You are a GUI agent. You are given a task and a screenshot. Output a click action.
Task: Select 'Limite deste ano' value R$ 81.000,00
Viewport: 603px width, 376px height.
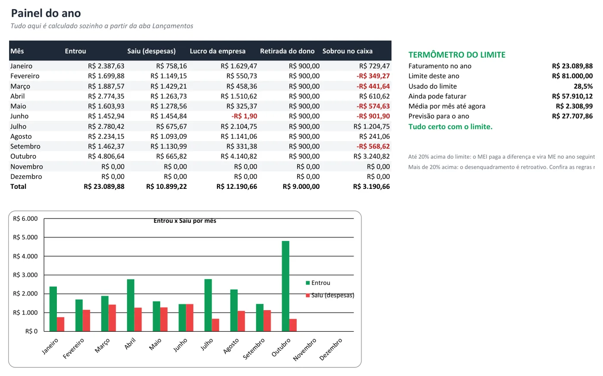tap(572, 76)
